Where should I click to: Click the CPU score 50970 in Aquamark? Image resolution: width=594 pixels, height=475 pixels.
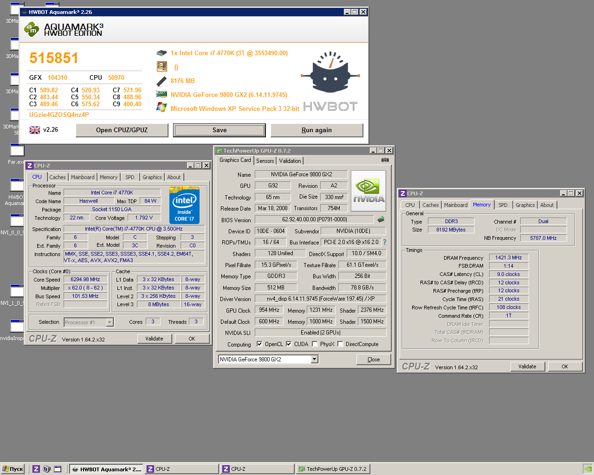tap(116, 77)
